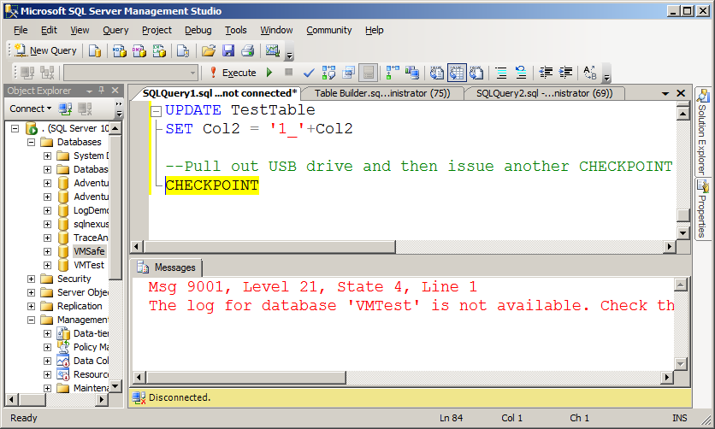715x429 pixels.
Task: Open the Tools menu
Action: (236, 30)
